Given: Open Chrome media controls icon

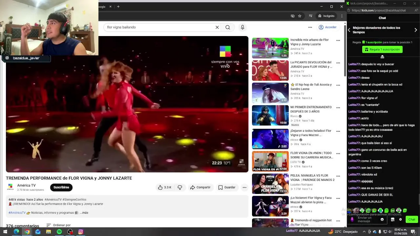Looking at the screenshot, I should coord(310,16).
